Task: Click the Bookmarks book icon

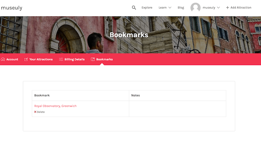Action: point(93,59)
